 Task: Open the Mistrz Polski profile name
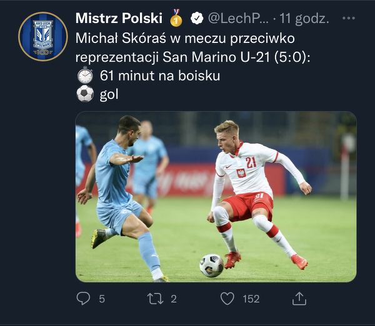pyautogui.click(x=119, y=18)
